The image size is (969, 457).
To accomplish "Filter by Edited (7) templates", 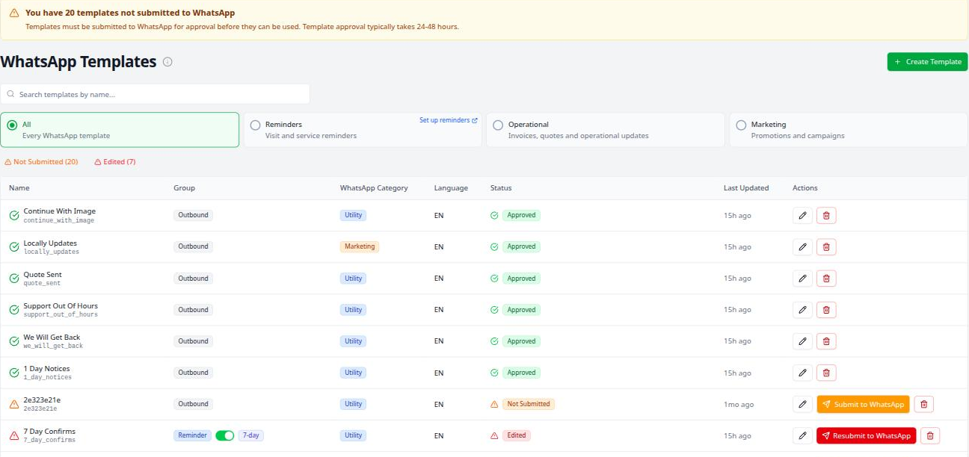I will 115,162.
